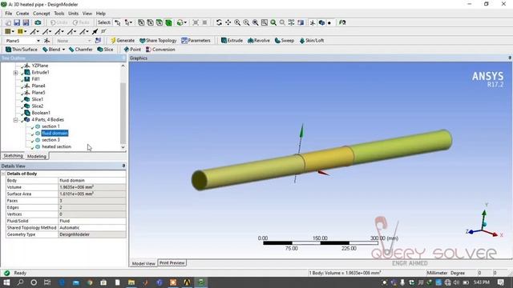
Task: Open the Concept menu
Action: pyautogui.click(x=42, y=14)
